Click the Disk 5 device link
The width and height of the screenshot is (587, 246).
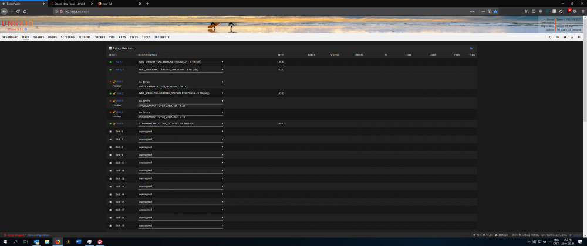tap(119, 123)
